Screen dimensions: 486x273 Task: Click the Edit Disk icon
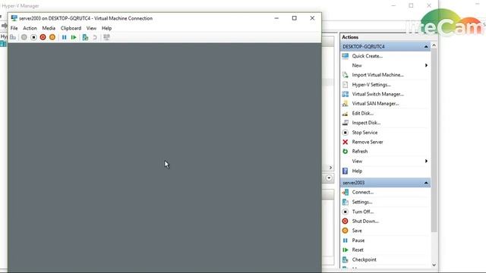tap(345, 113)
